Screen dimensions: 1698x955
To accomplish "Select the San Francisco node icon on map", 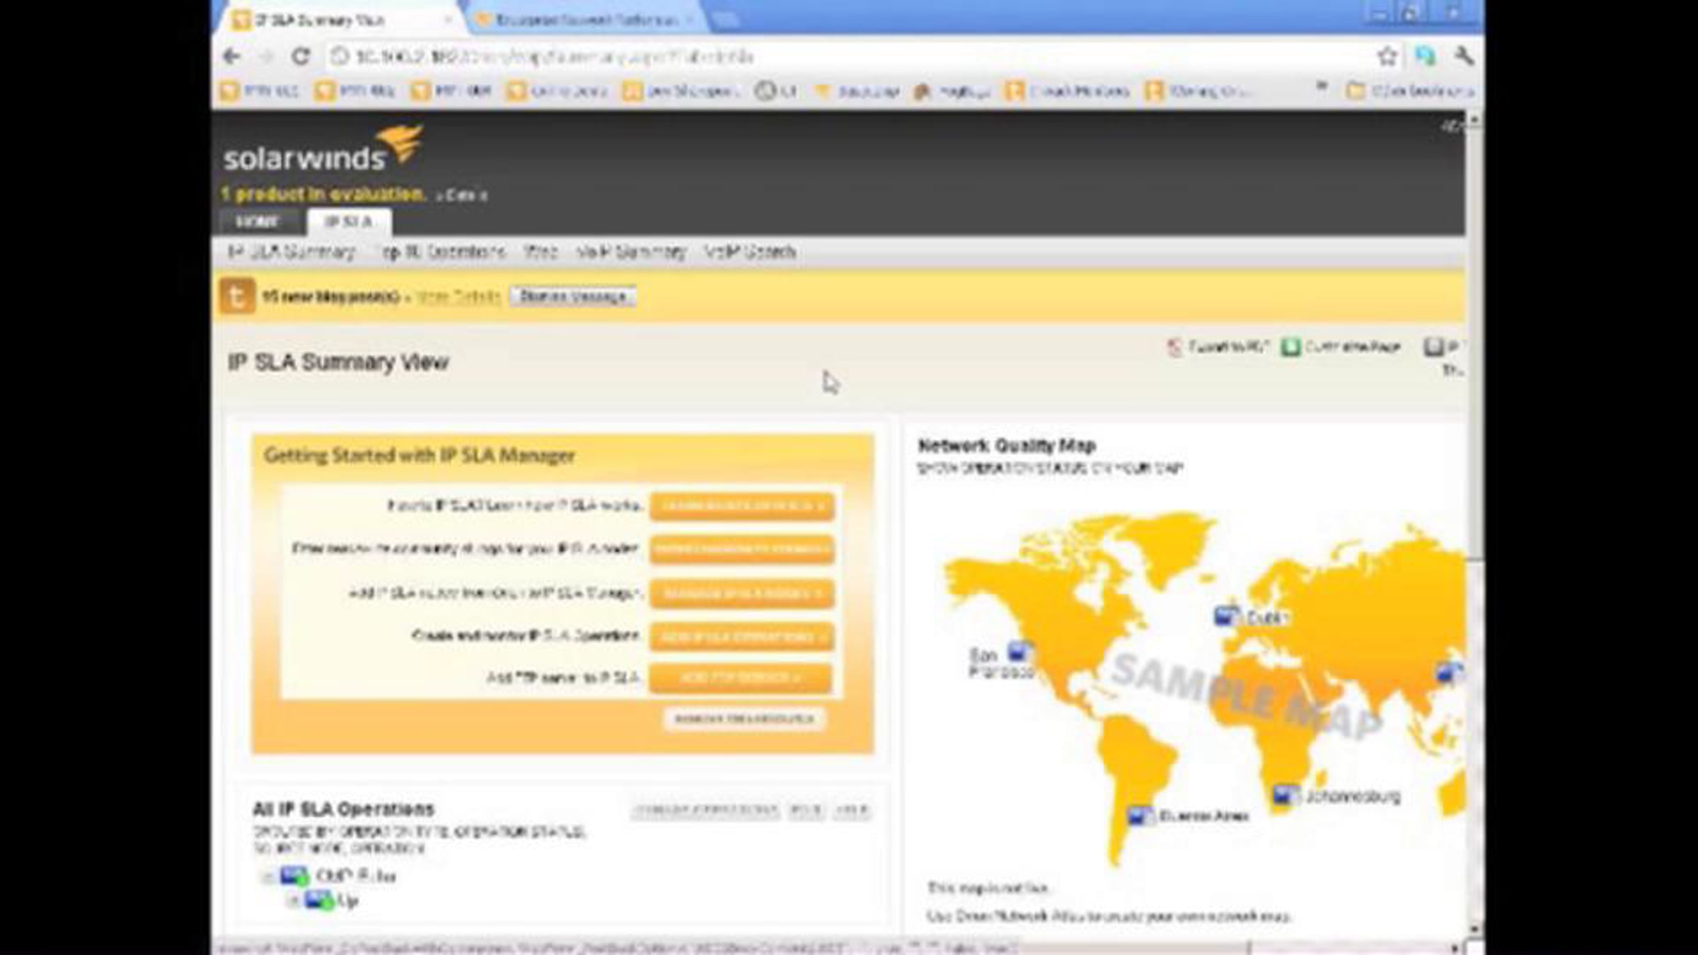I will 1020,651.
